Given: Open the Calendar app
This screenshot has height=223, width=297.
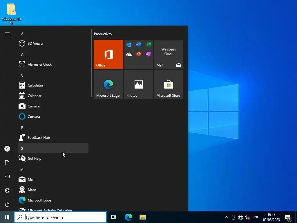Looking at the screenshot, I should (53, 96).
